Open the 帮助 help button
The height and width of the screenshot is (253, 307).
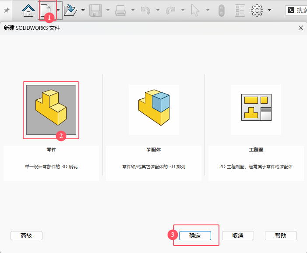(x=281, y=235)
